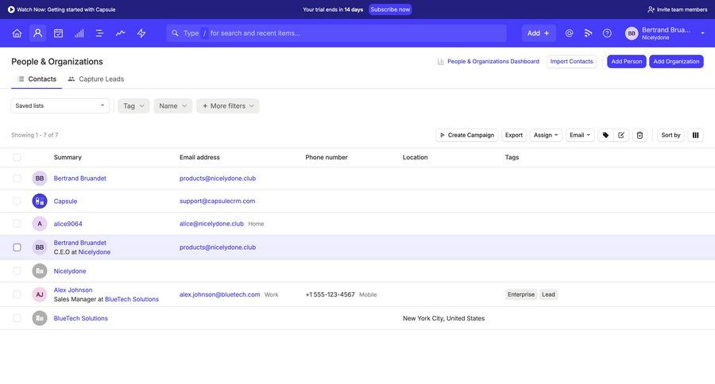The width and height of the screenshot is (715, 384).
Task: Open People & Organizations Dashboard link
Action: (x=489, y=62)
